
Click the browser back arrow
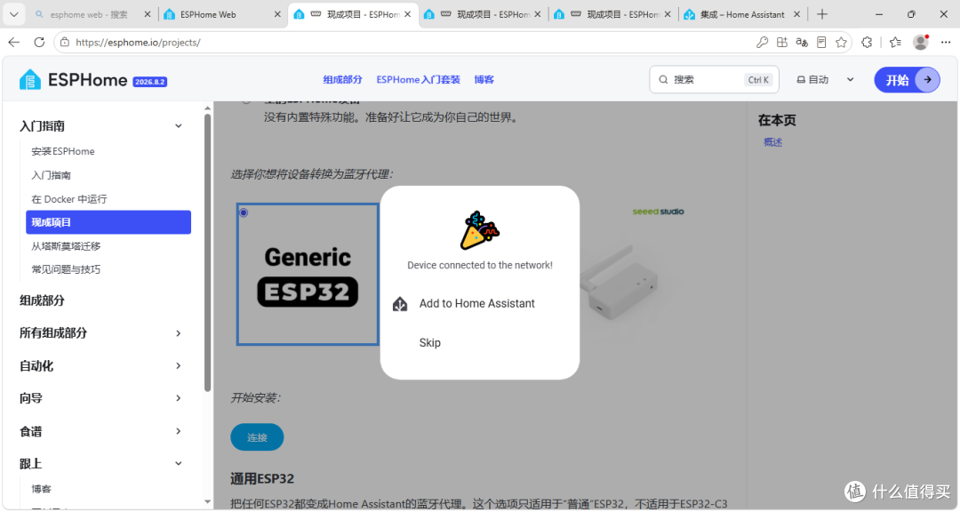14,43
